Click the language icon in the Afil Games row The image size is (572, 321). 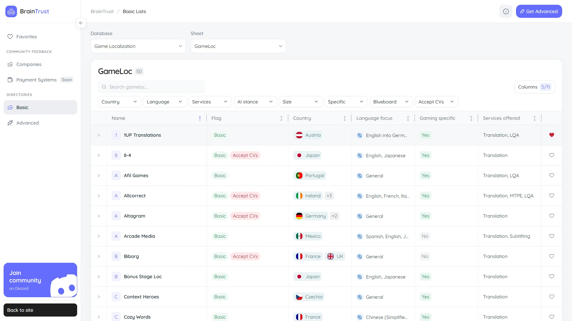tap(360, 176)
